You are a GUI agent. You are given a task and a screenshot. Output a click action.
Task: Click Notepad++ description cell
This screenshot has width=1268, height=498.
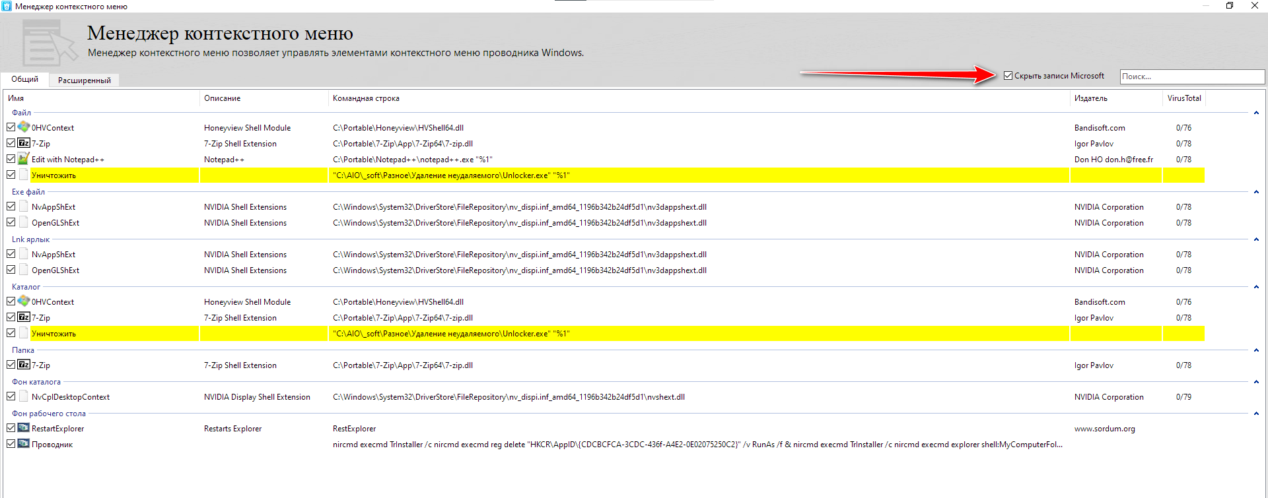click(x=224, y=160)
